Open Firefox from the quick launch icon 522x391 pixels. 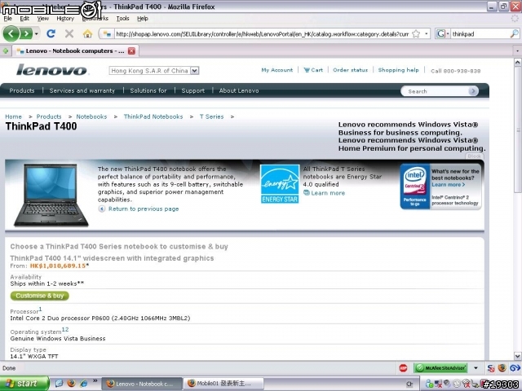pos(71,384)
